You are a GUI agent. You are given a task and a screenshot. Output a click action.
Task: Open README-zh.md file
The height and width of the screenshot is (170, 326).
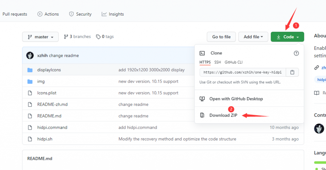[53, 105]
